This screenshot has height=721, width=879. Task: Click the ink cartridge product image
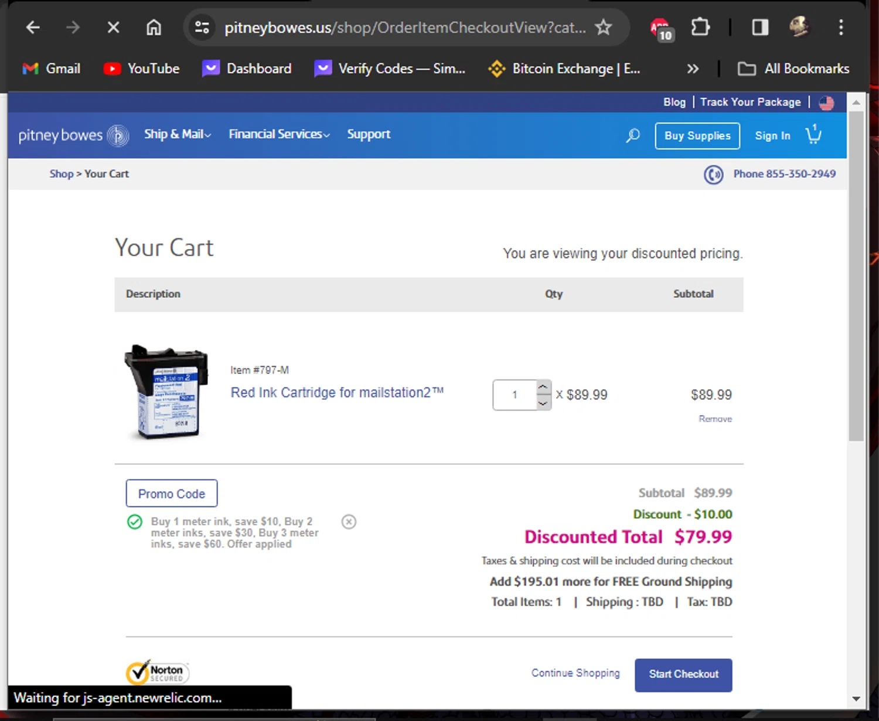(166, 392)
